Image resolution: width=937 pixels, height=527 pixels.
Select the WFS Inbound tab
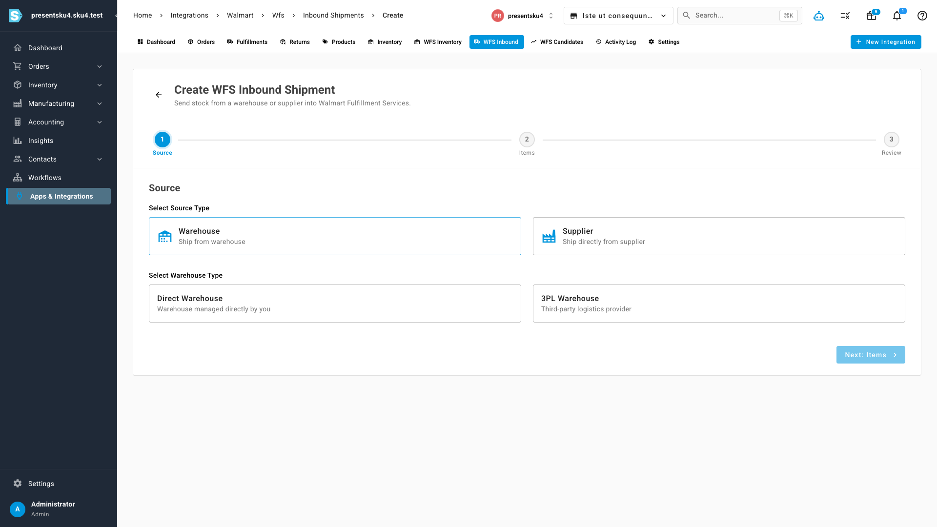[496, 42]
